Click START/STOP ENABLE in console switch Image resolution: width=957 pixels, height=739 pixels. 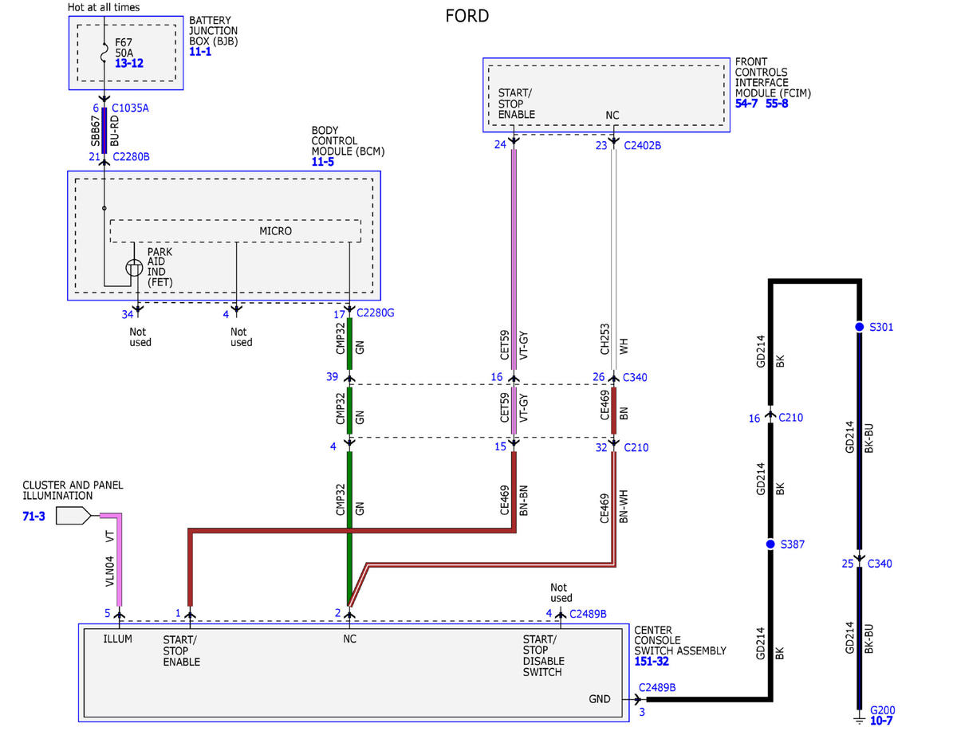[182, 651]
